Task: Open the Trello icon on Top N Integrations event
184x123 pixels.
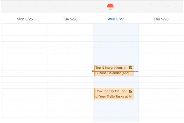Action: point(131,67)
